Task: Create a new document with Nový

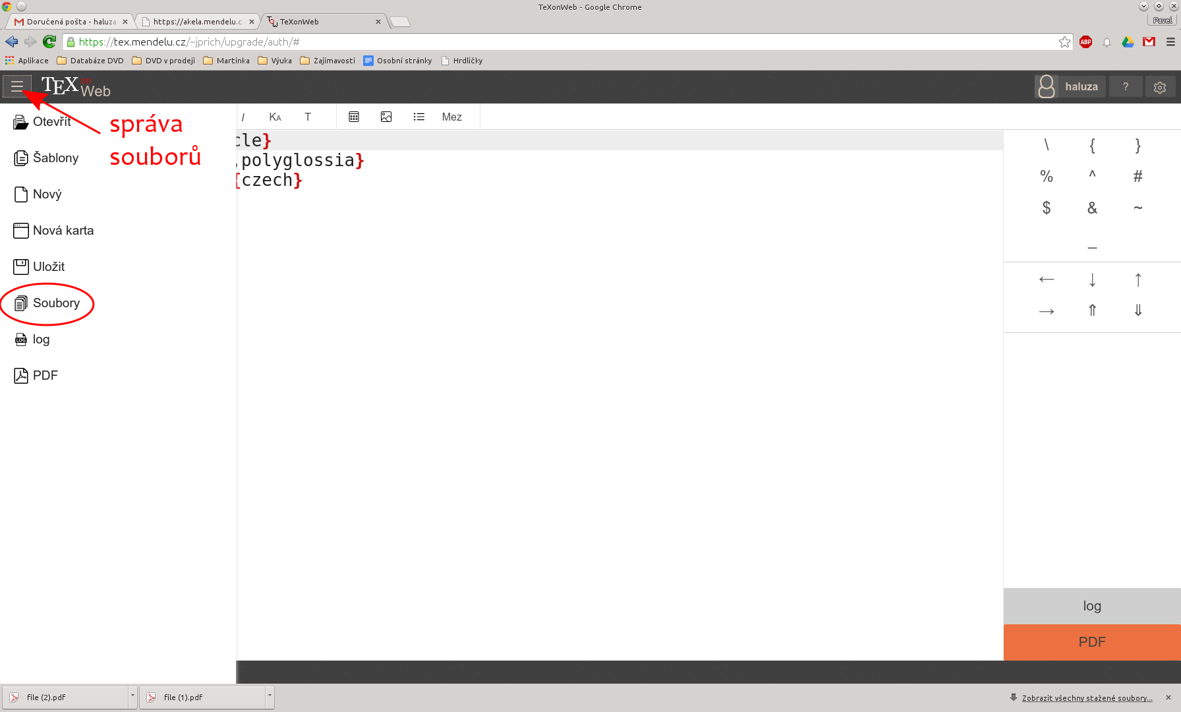Action: tap(38, 194)
